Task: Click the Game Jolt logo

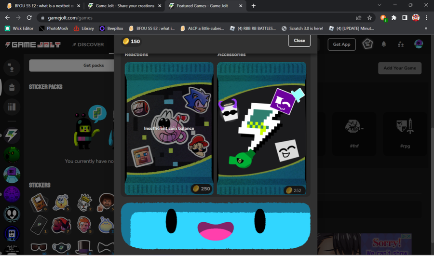Action: [x=33, y=44]
